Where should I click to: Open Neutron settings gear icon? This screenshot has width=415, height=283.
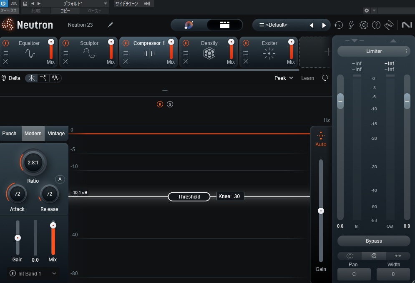[364, 25]
